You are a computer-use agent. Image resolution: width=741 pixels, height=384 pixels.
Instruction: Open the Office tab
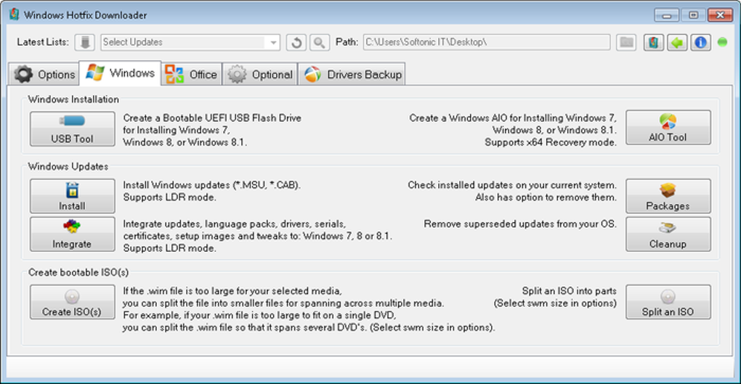click(x=191, y=74)
